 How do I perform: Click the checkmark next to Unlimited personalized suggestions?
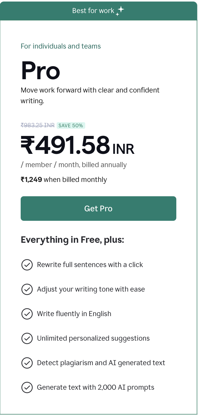tap(27, 338)
